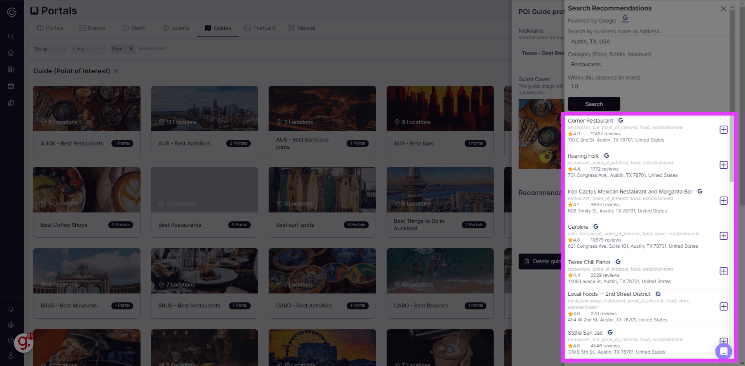Image resolution: width=745 pixels, height=366 pixels.
Task: Click the distance in miles input field
Action: click(585, 86)
